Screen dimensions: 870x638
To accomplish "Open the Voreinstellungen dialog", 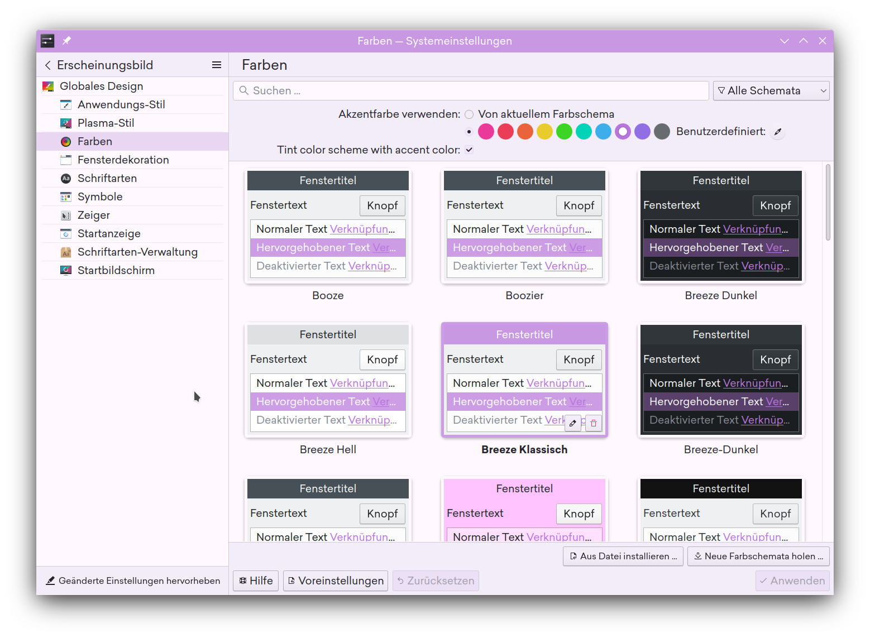I will tap(335, 581).
